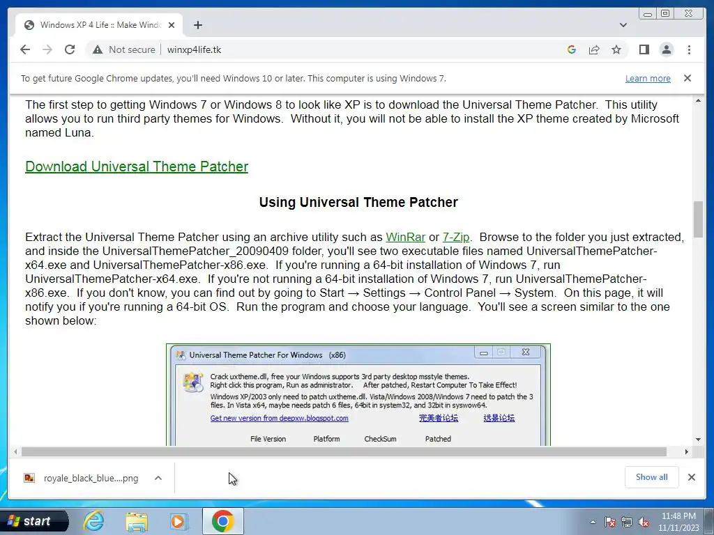714x535 pixels.
Task: Open Windows Explorer folder from taskbar
Action: (137, 521)
